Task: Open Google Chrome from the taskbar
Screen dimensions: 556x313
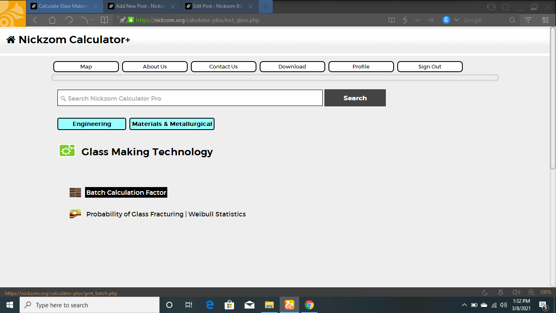Action: 309,305
